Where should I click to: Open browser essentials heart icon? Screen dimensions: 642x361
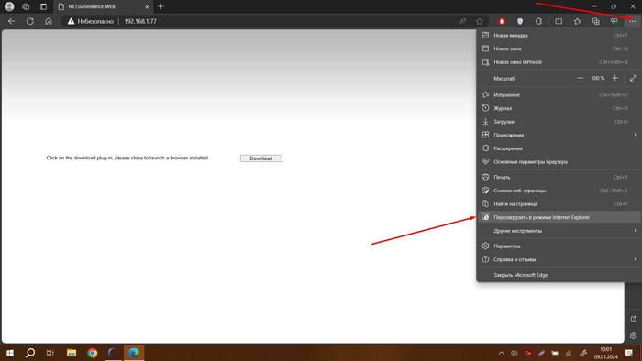[x=614, y=21]
